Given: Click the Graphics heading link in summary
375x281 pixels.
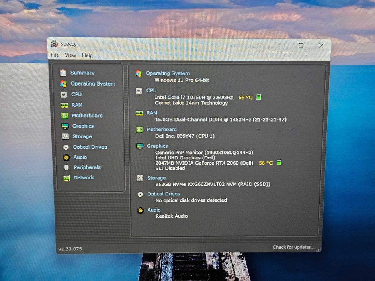Looking at the screenshot, I should coord(157,146).
